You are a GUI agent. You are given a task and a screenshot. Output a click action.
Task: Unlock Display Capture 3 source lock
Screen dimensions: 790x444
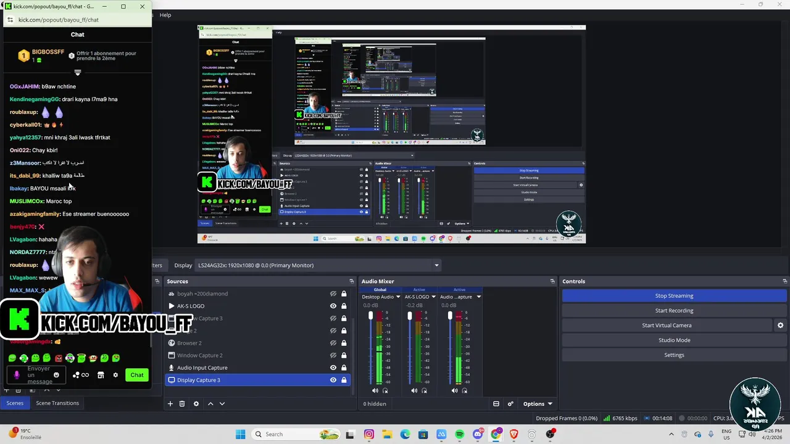click(x=344, y=380)
